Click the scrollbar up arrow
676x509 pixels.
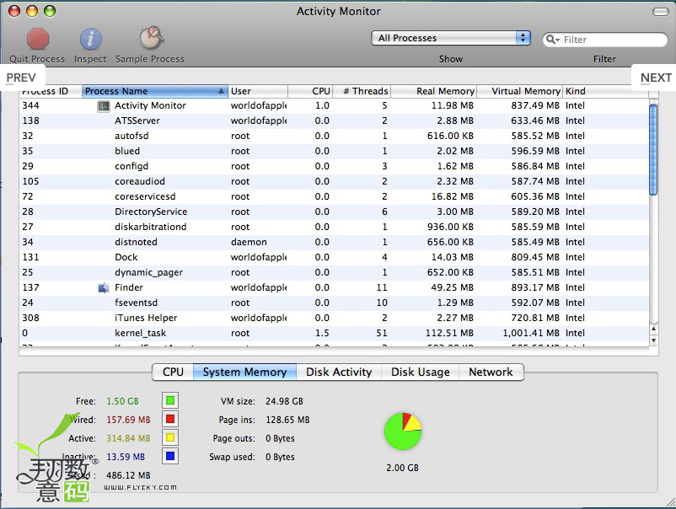pyautogui.click(x=653, y=329)
